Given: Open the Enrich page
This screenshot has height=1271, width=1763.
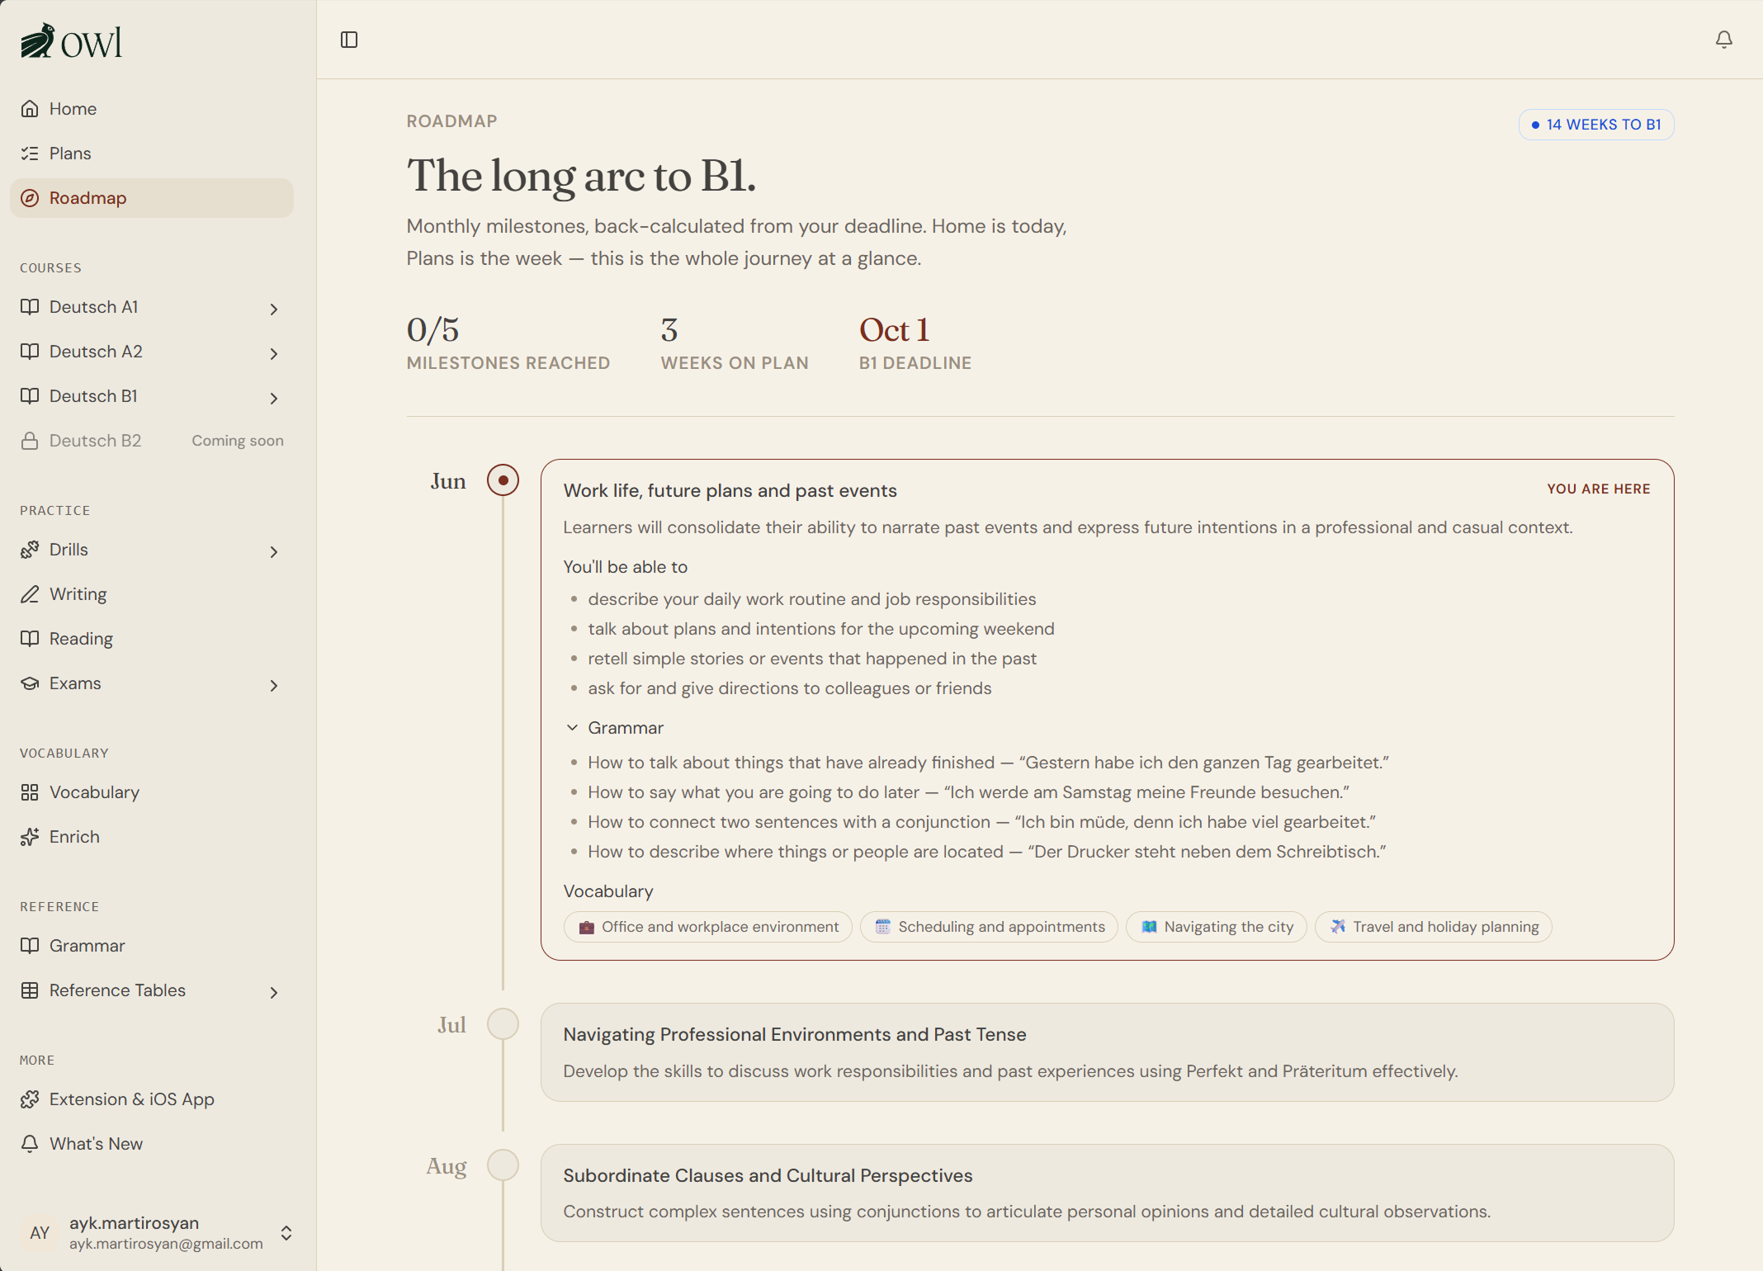Looking at the screenshot, I should tap(152, 837).
